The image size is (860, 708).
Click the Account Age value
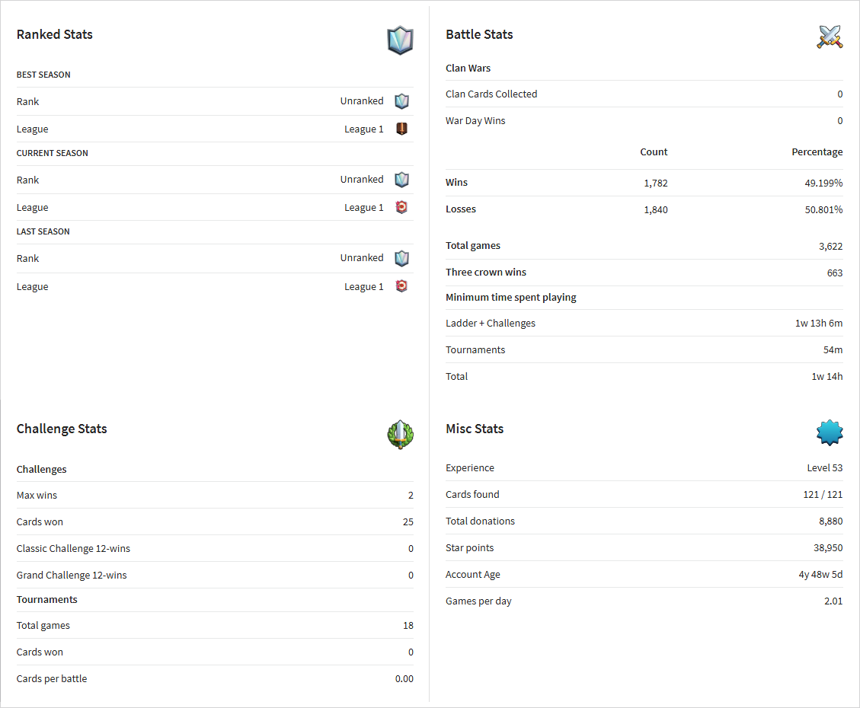(x=820, y=574)
